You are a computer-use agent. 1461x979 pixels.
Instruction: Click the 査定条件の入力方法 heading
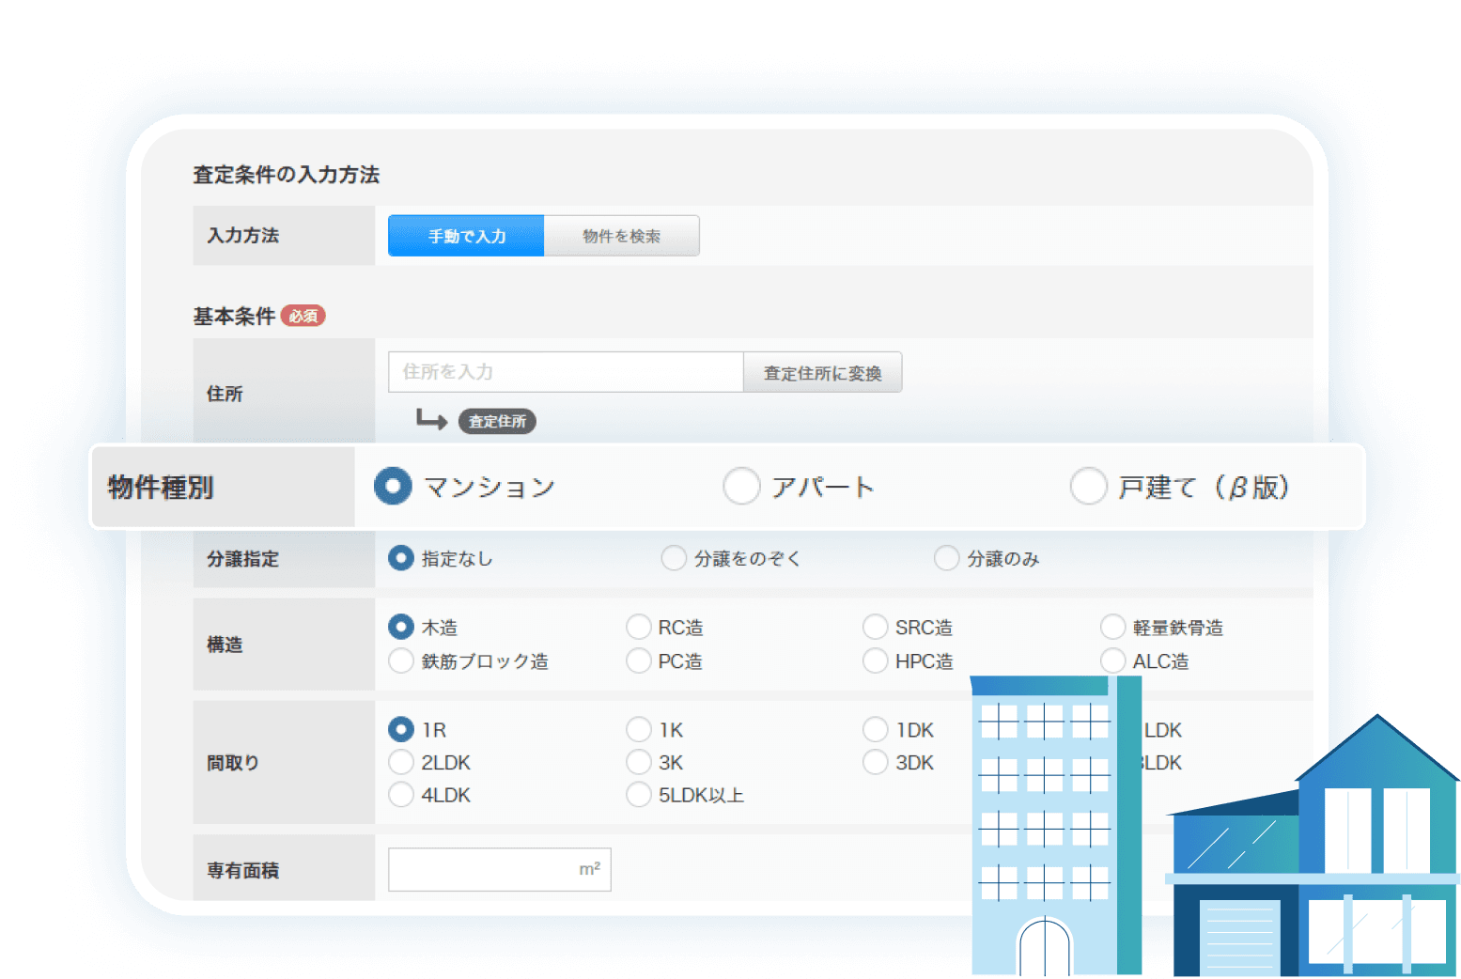[287, 175]
